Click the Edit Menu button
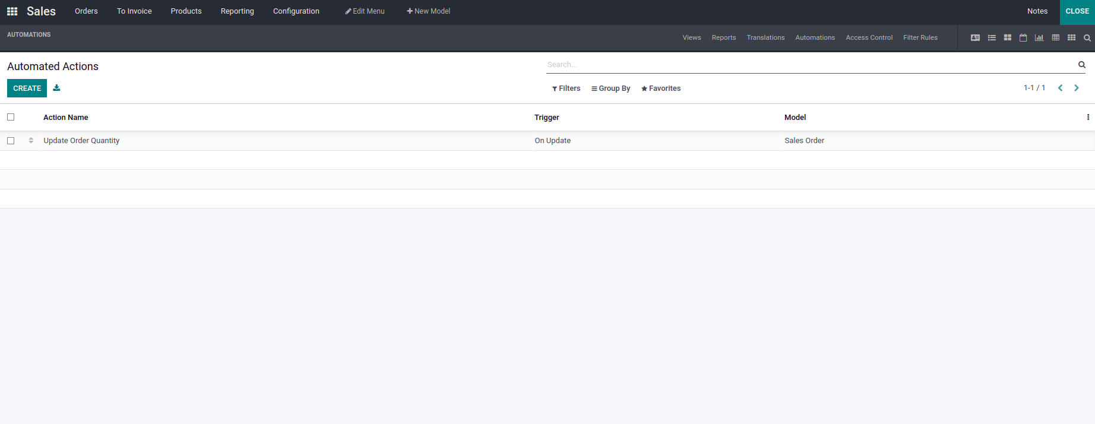 click(365, 11)
